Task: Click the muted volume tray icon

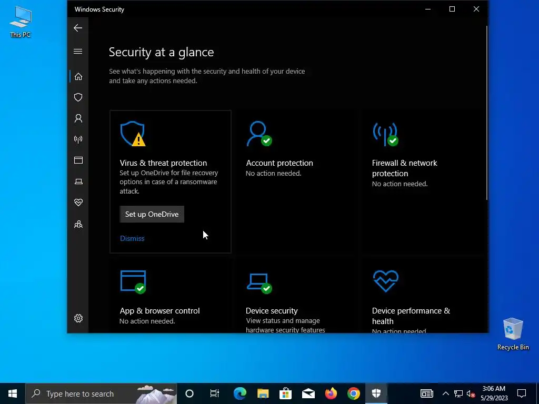Action: tap(471, 393)
